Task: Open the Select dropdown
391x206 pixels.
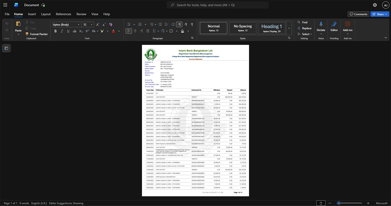Action: (x=305, y=34)
